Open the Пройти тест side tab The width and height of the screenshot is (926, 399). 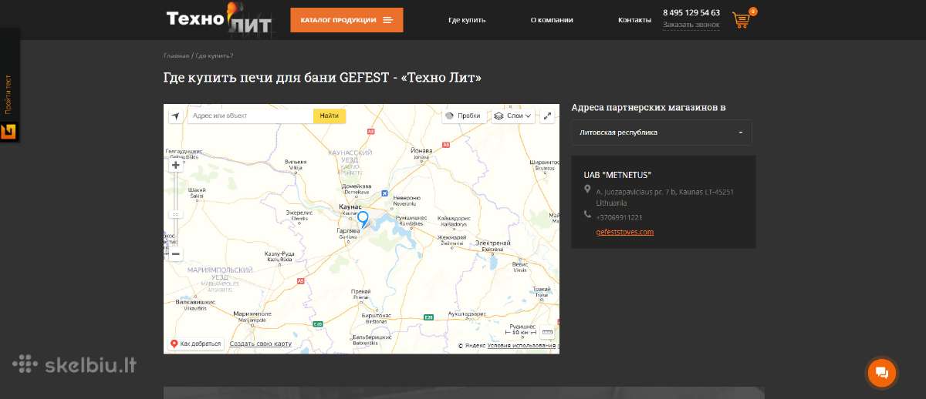coord(8,95)
